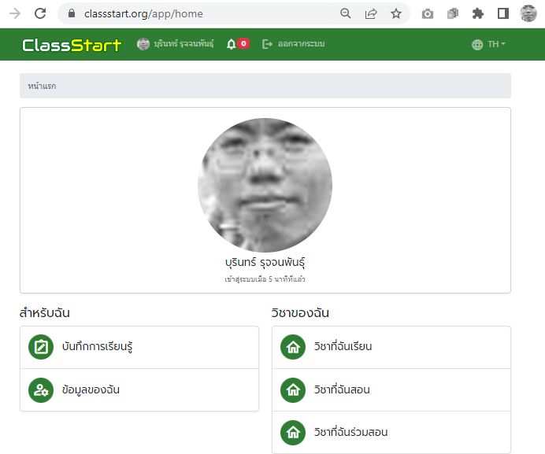
Task: Click the เข้าสู่ระบบเมื่อ 5 นาทีที่แล้ว text
Action: pyautogui.click(x=265, y=279)
